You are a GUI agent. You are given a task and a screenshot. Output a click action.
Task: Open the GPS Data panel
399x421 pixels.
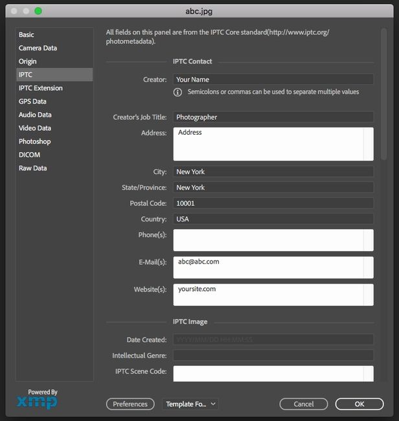(32, 102)
